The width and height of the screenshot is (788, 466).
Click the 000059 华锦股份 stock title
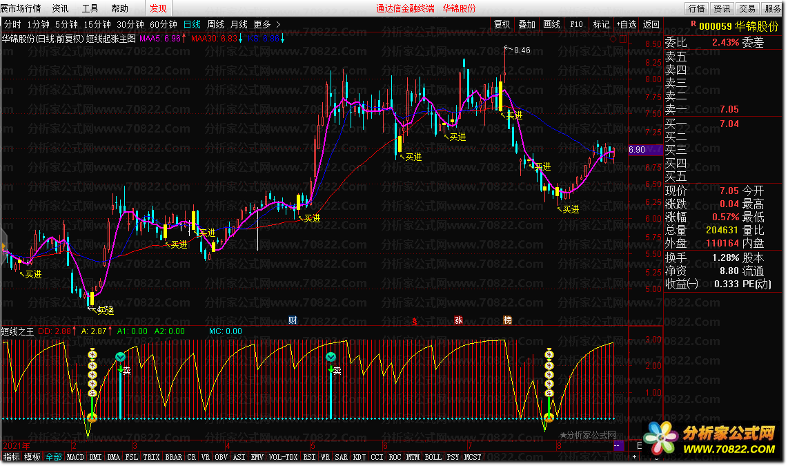pyautogui.click(x=738, y=27)
